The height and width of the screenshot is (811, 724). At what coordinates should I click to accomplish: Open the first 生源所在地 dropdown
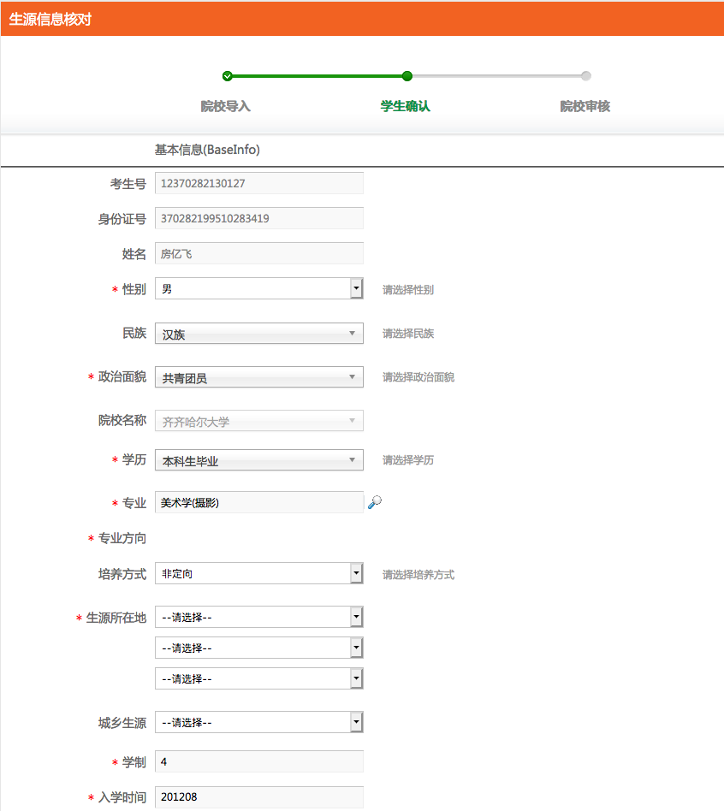(x=258, y=617)
